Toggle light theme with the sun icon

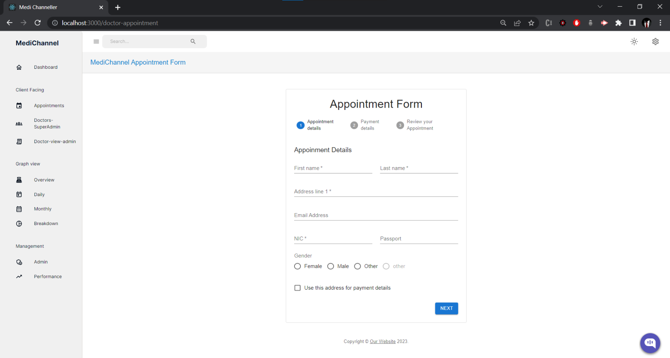(x=634, y=42)
